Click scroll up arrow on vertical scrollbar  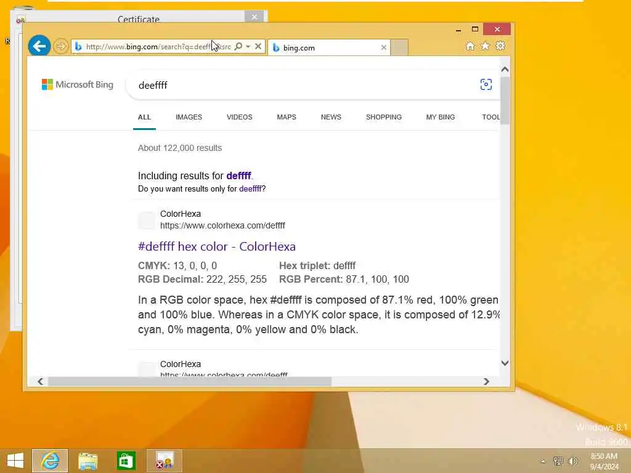[x=505, y=70]
